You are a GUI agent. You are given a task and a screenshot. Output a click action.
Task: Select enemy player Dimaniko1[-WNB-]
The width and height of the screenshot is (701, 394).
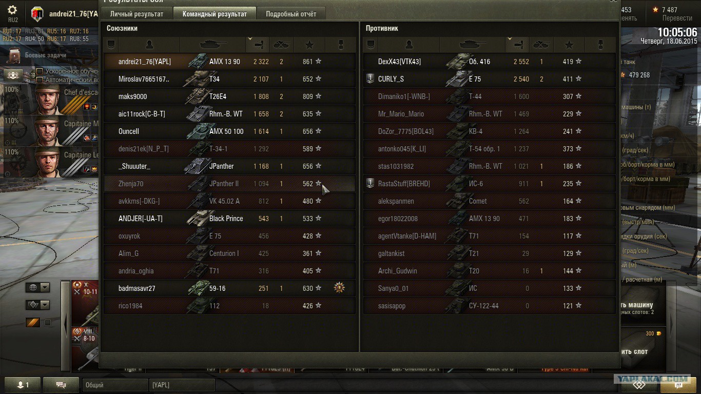point(489,96)
